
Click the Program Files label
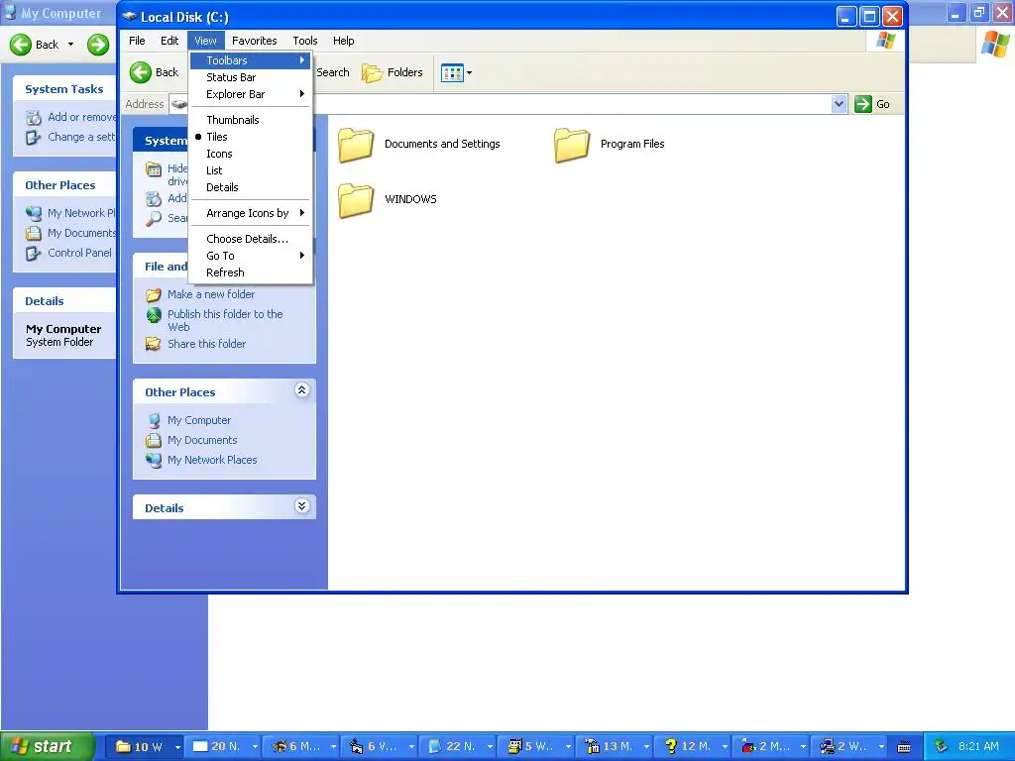coord(632,144)
